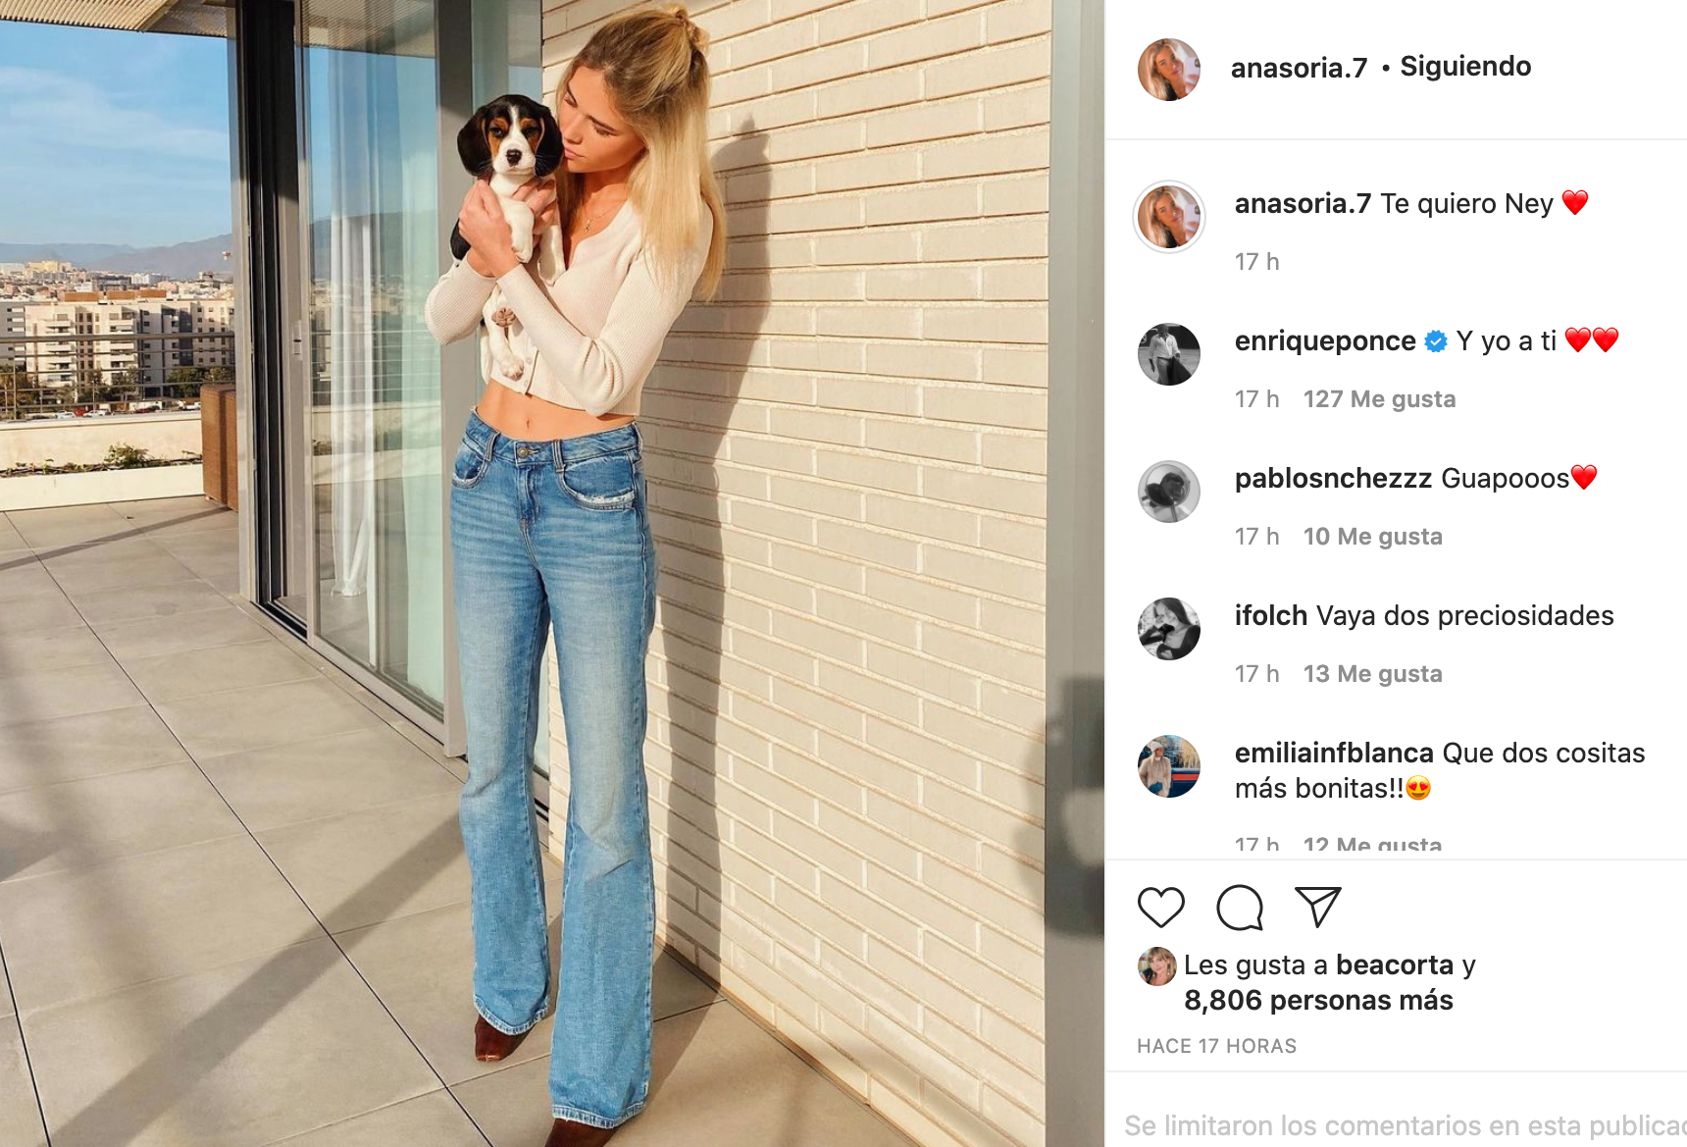
Task: Toggle the Siguiendo follow status
Action: tap(1465, 67)
